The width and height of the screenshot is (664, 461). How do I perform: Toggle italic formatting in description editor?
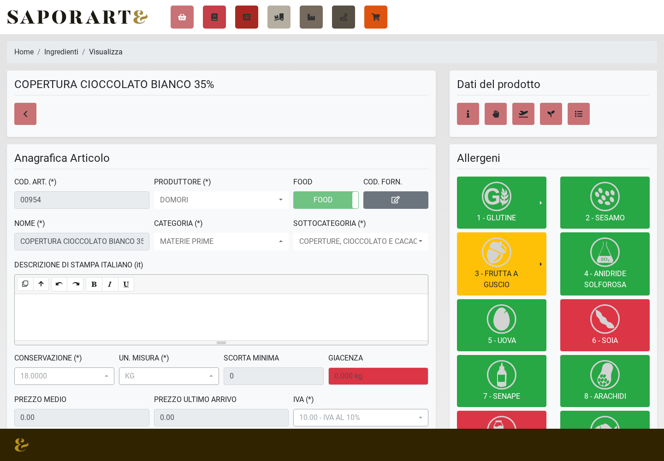tap(110, 284)
